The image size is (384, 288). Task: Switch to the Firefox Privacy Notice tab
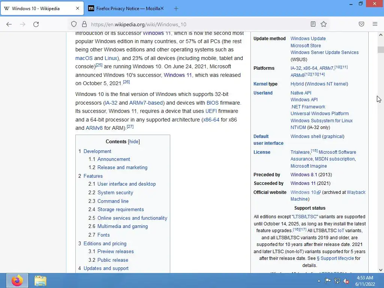click(x=126, y=9)
